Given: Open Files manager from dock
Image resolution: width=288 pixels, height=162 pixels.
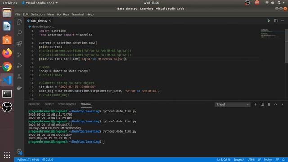Looking at the screenshot, I should coord(7,13).
